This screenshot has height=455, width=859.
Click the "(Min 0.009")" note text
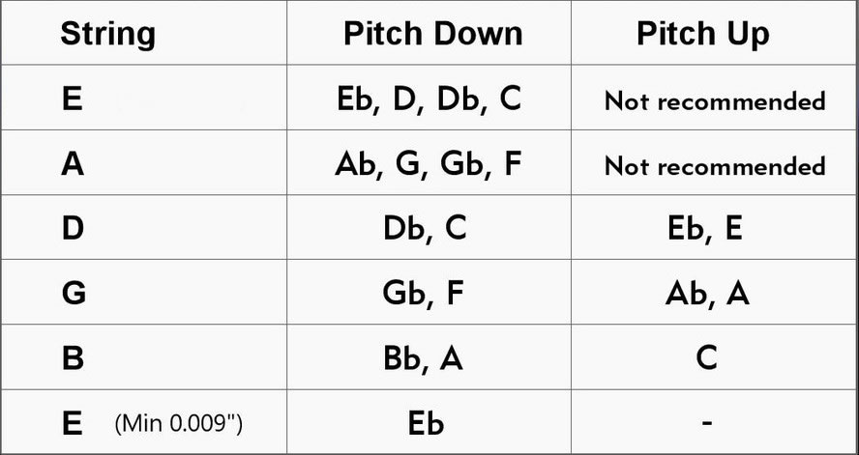[x=178, y=423]
